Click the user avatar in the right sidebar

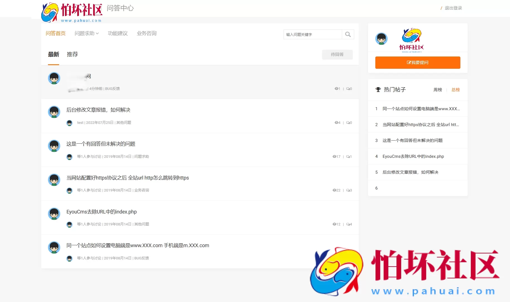click(x=381, y=39)
